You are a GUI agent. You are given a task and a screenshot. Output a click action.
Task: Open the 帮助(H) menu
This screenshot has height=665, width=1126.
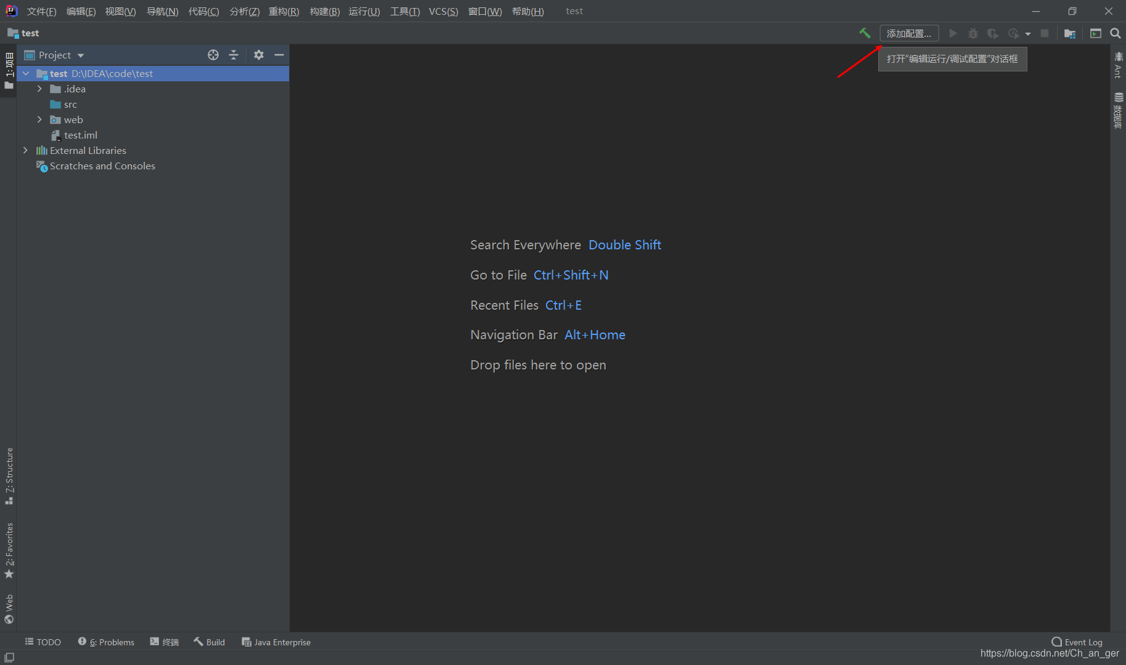[528, 11]
